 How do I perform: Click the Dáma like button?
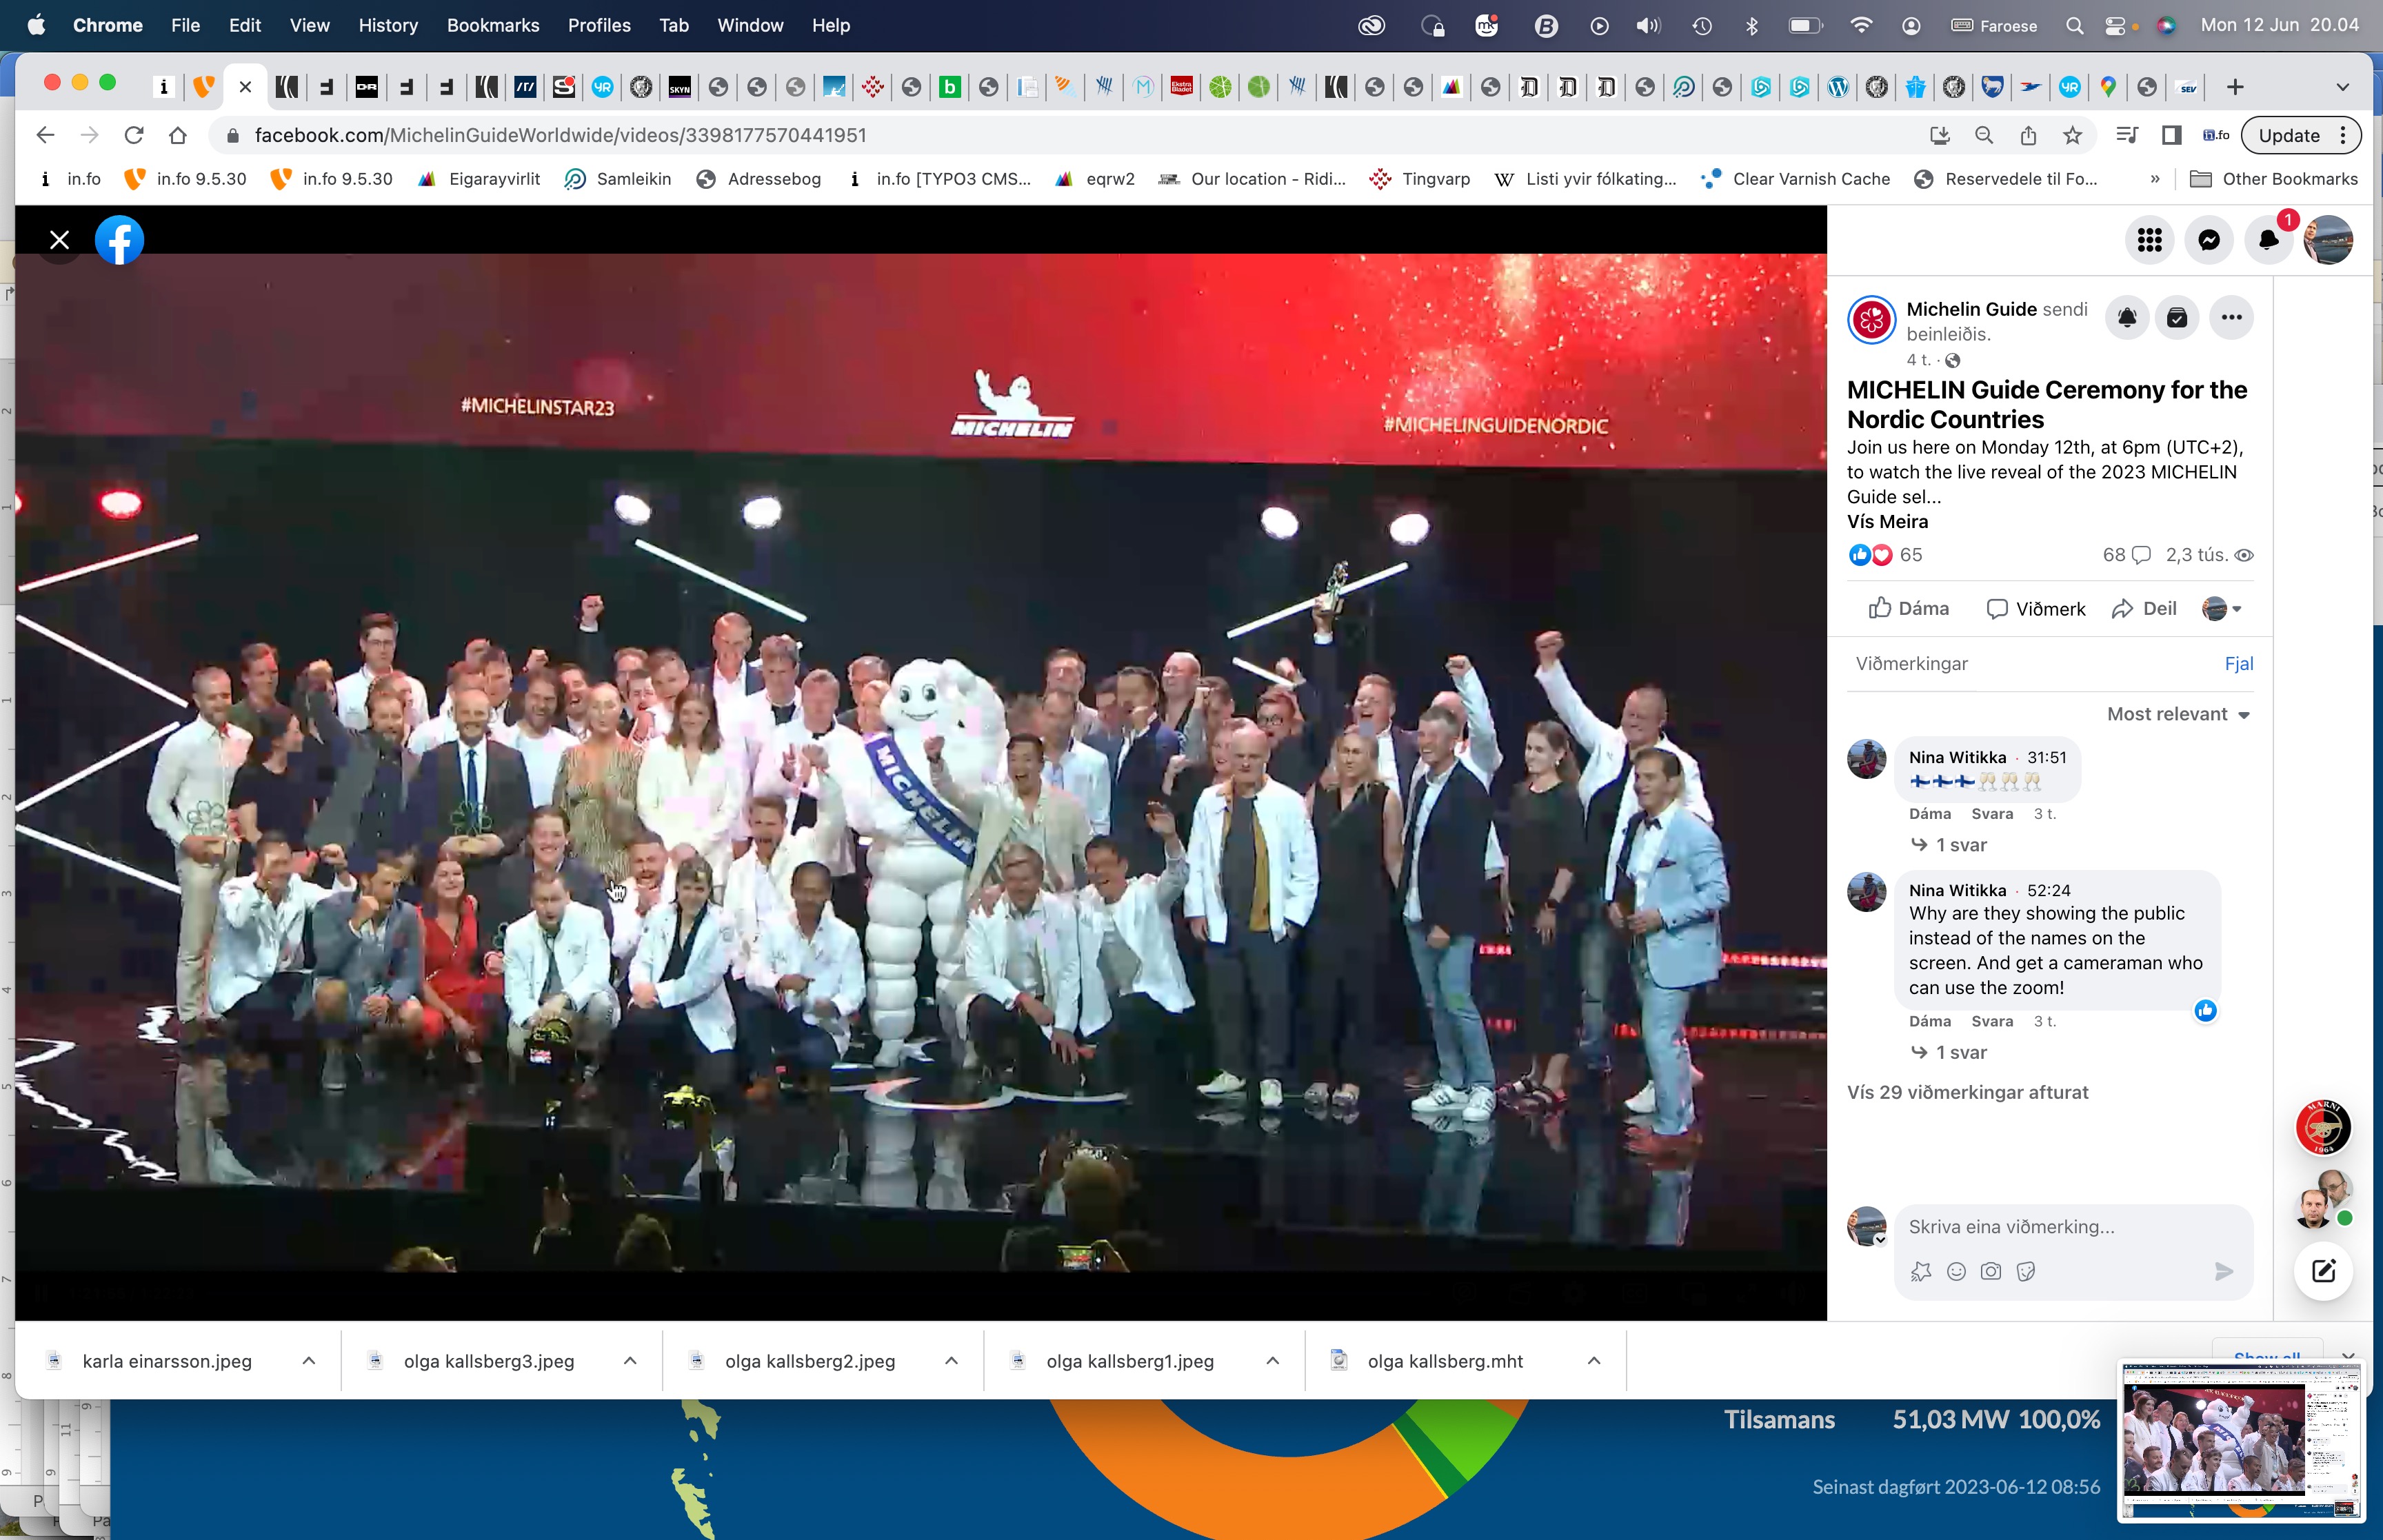click(1908, 609)
